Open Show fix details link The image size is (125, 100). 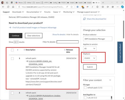[59, 35]
